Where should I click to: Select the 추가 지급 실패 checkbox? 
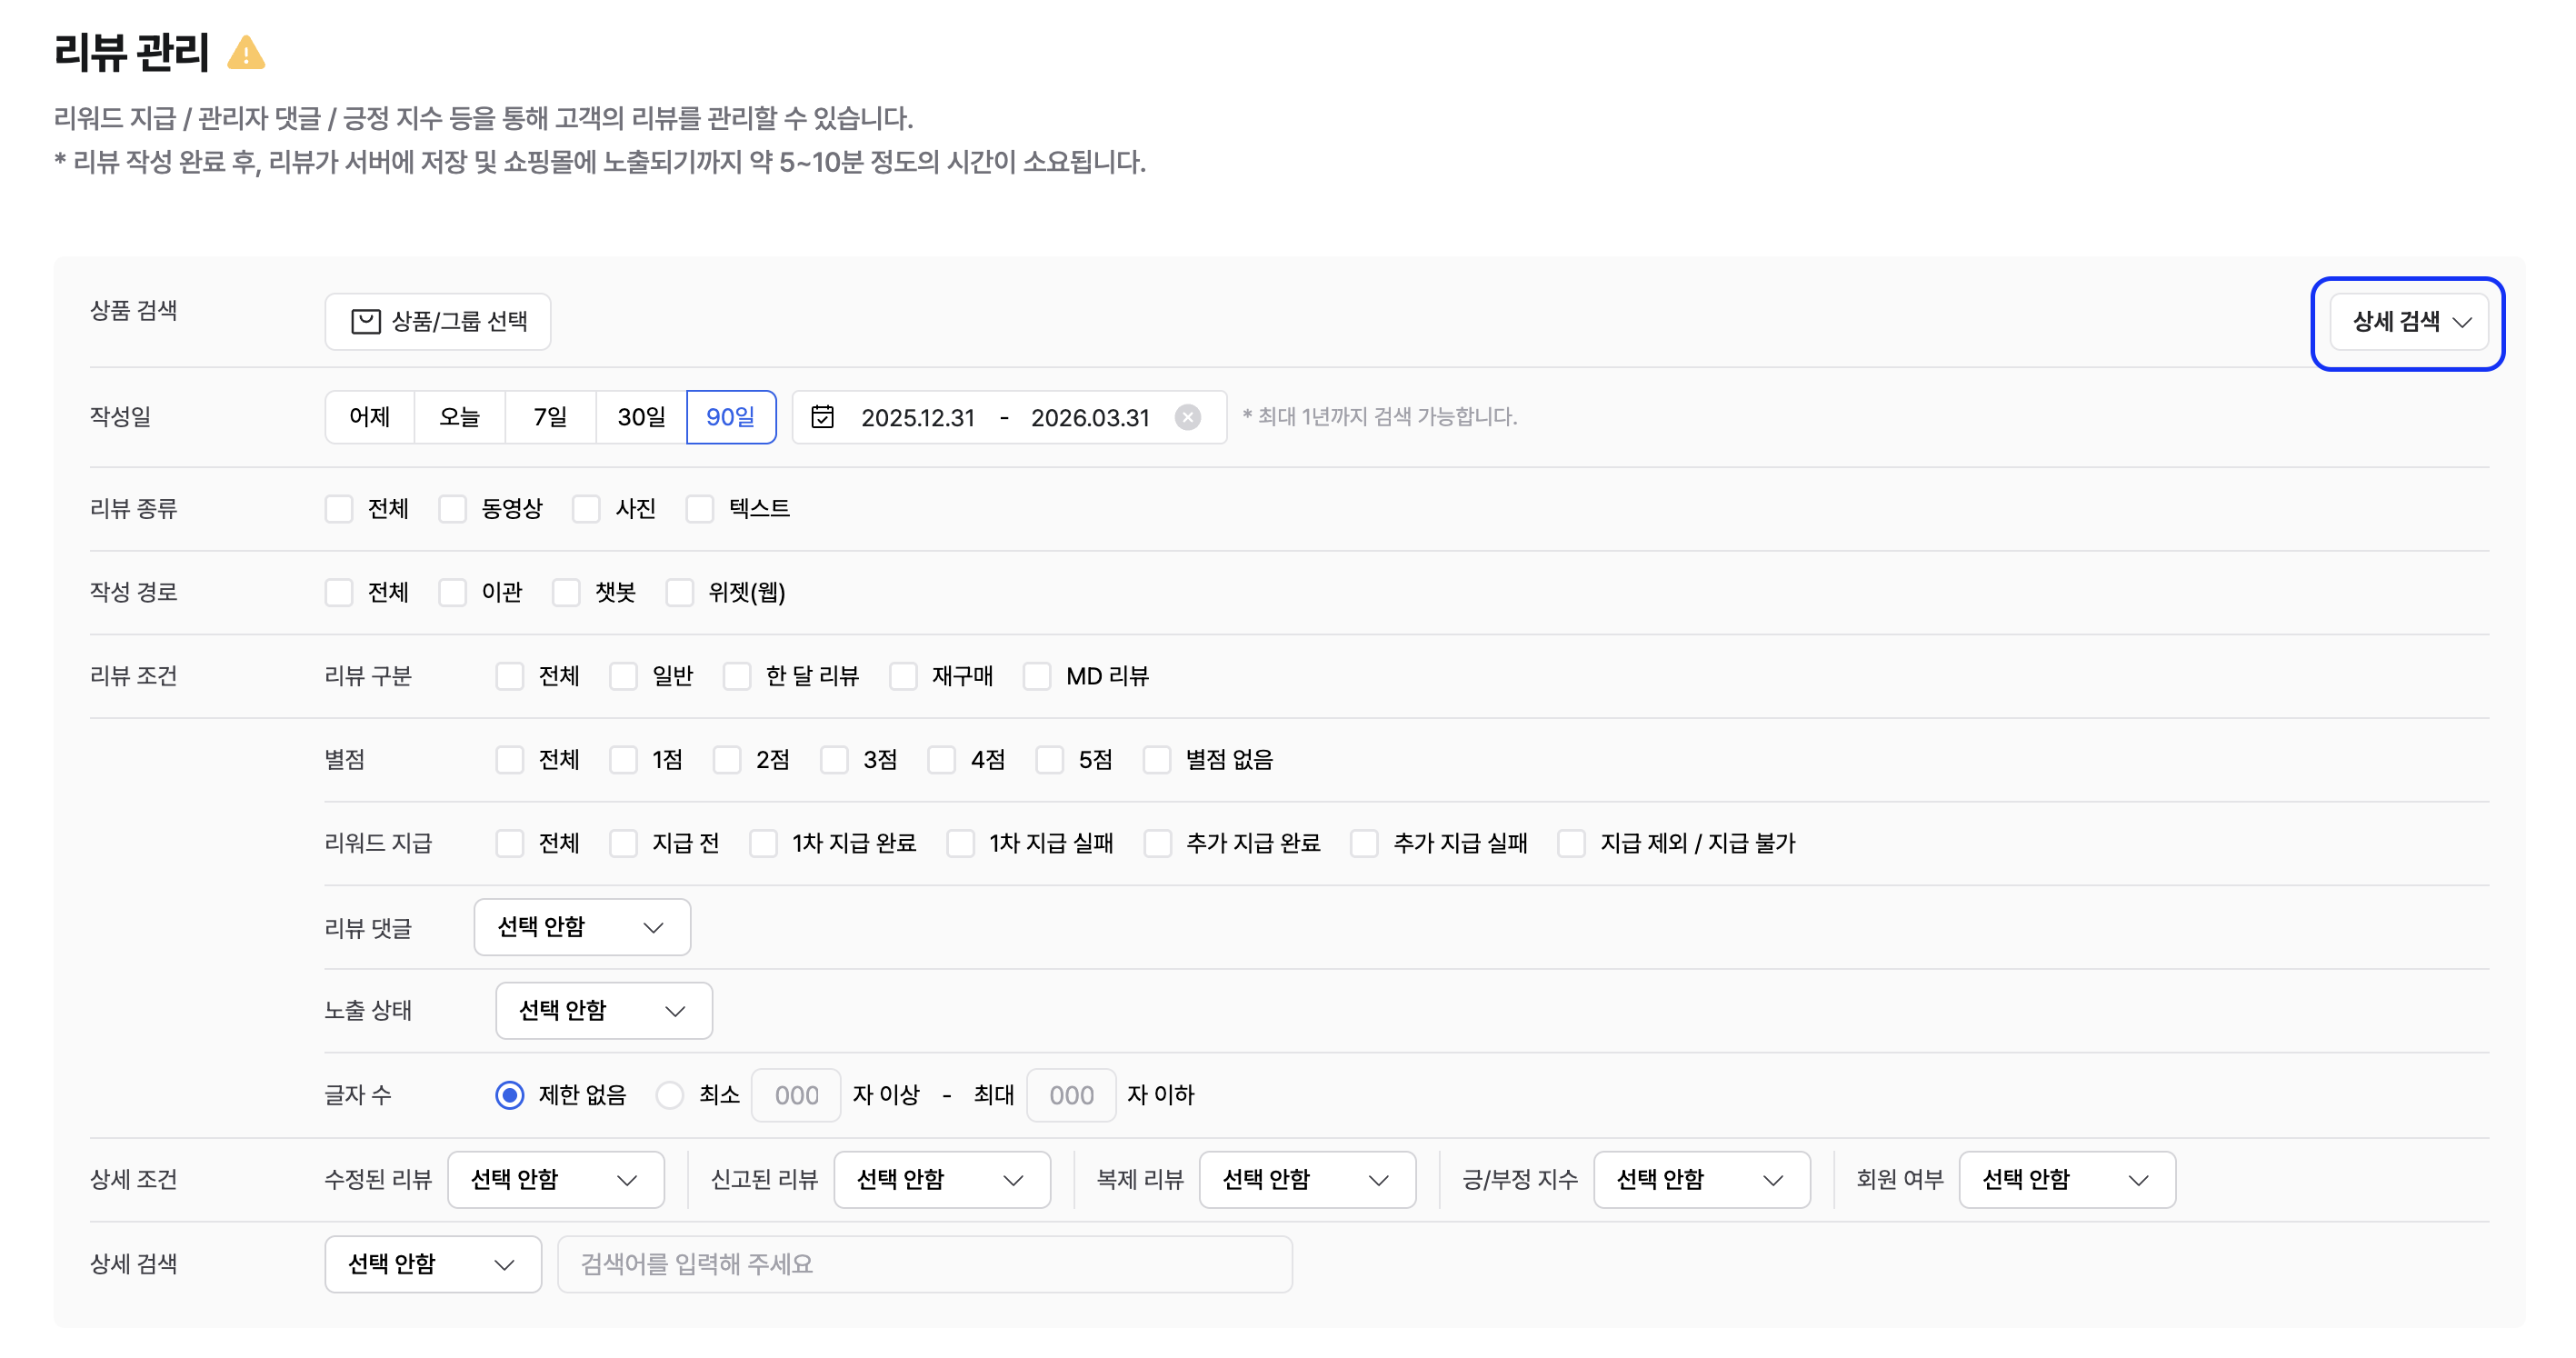coord(1365,845)
